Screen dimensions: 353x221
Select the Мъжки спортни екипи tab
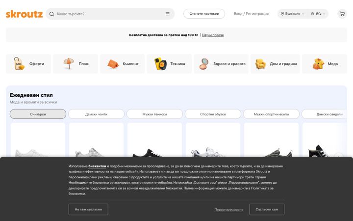pyautogui.click(x=271, y=114)
